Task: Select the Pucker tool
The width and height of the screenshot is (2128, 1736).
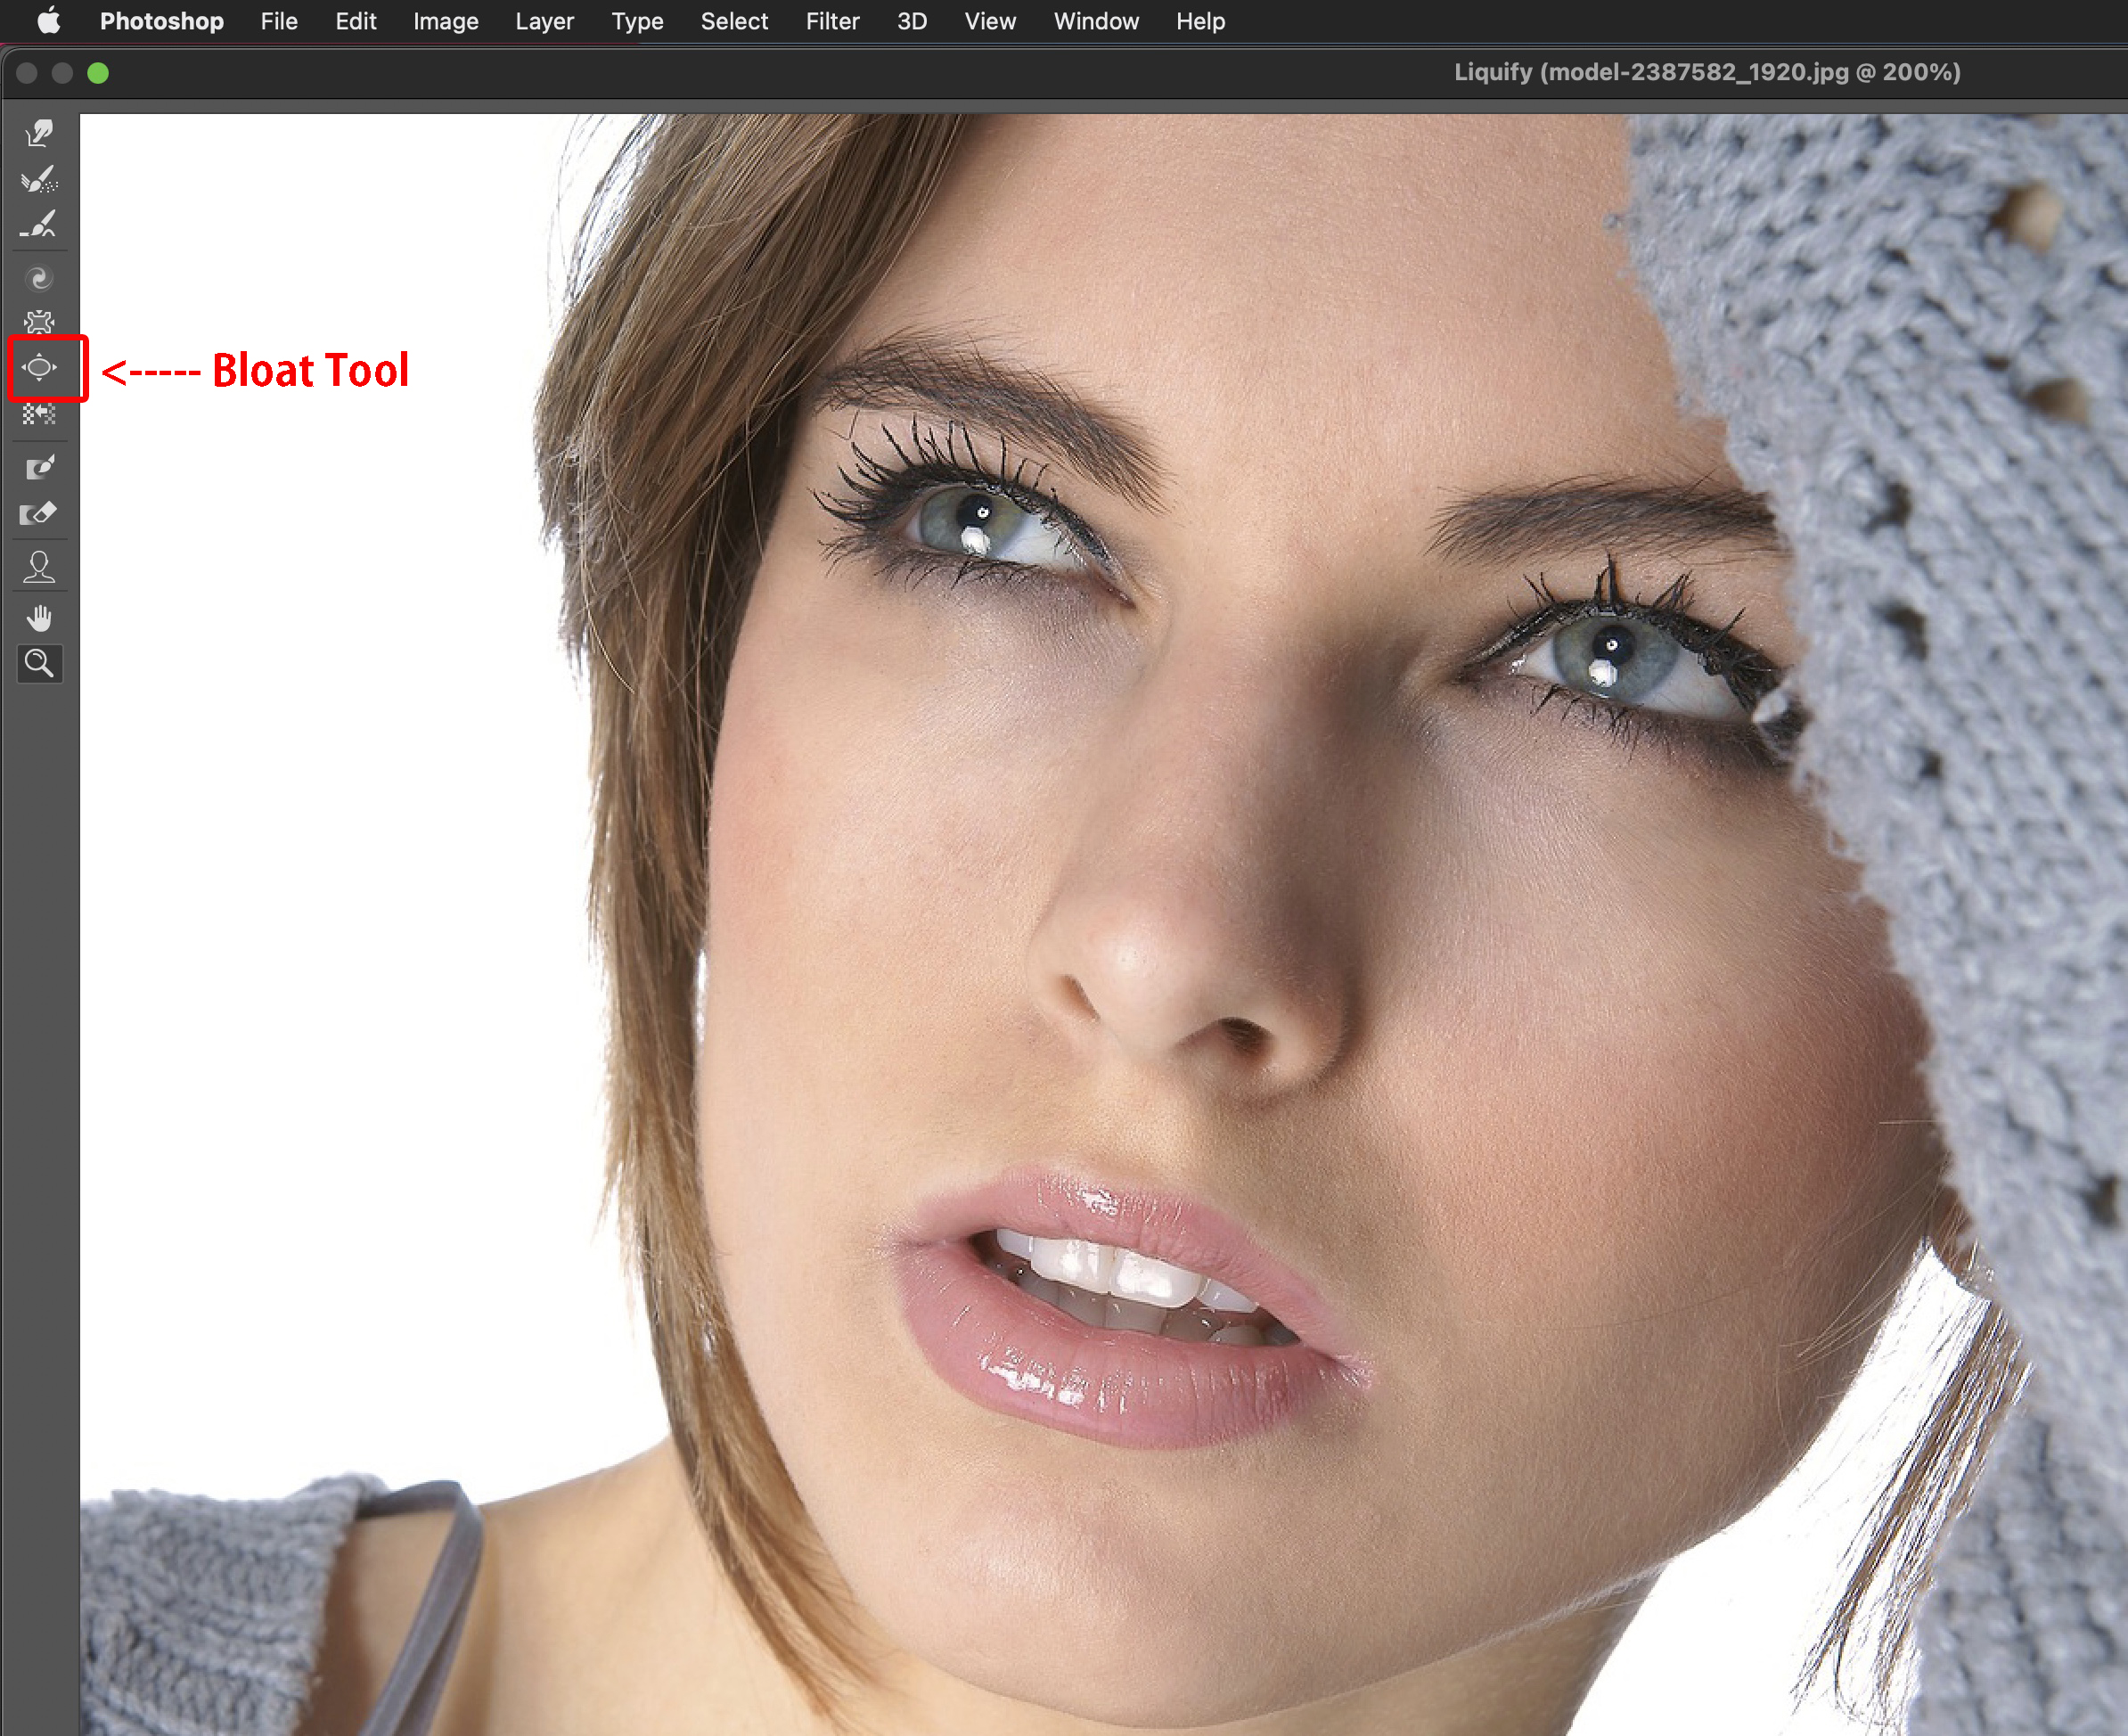Action: coord(39,322)
